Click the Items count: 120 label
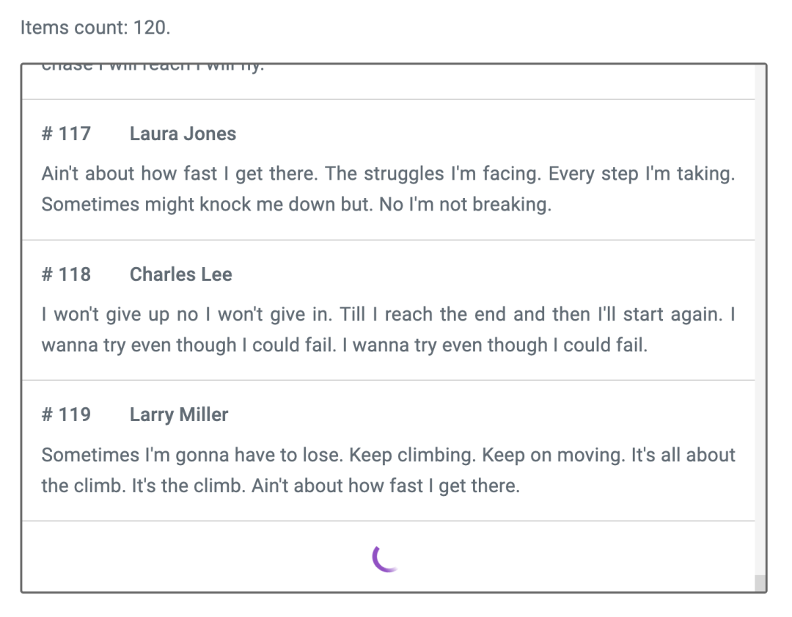792x617 pixels. (x=95, y=27)
